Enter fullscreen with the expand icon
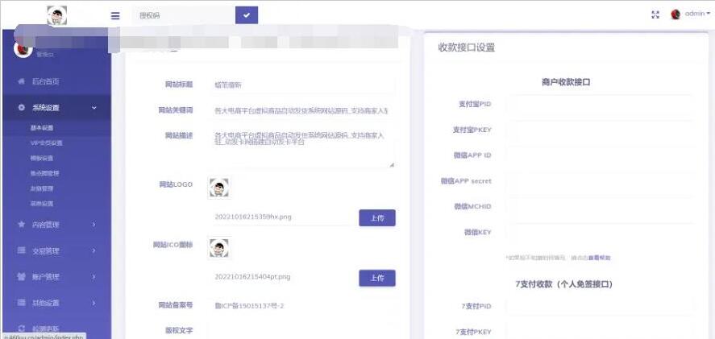715x339 pixels. [655, 14]
